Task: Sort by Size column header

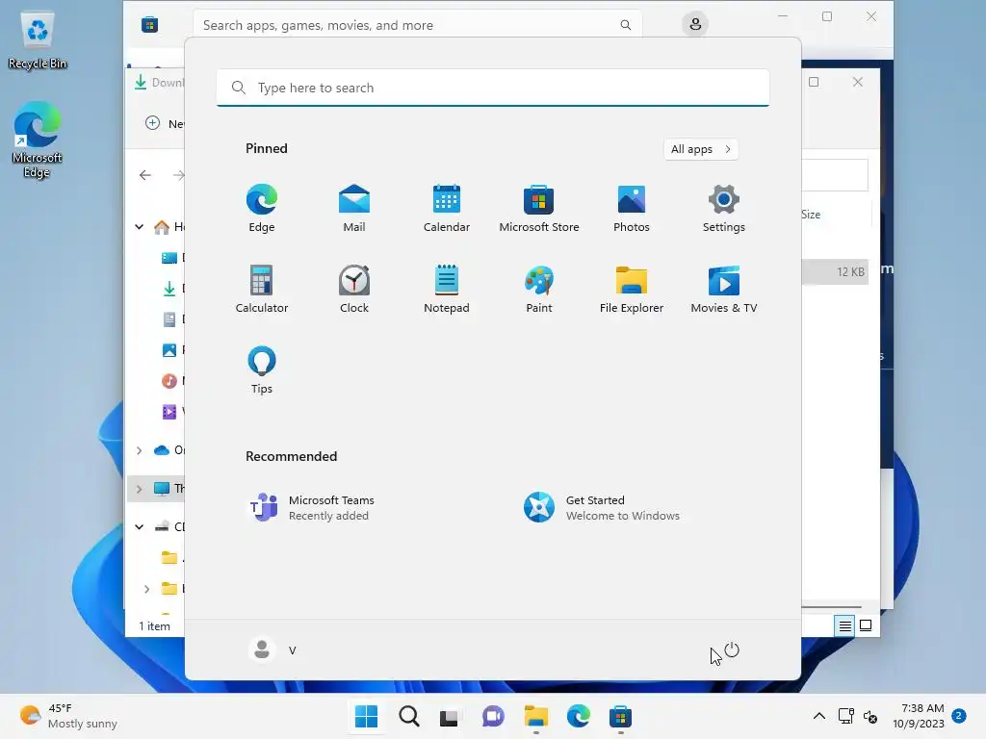Action: [811, 215]
